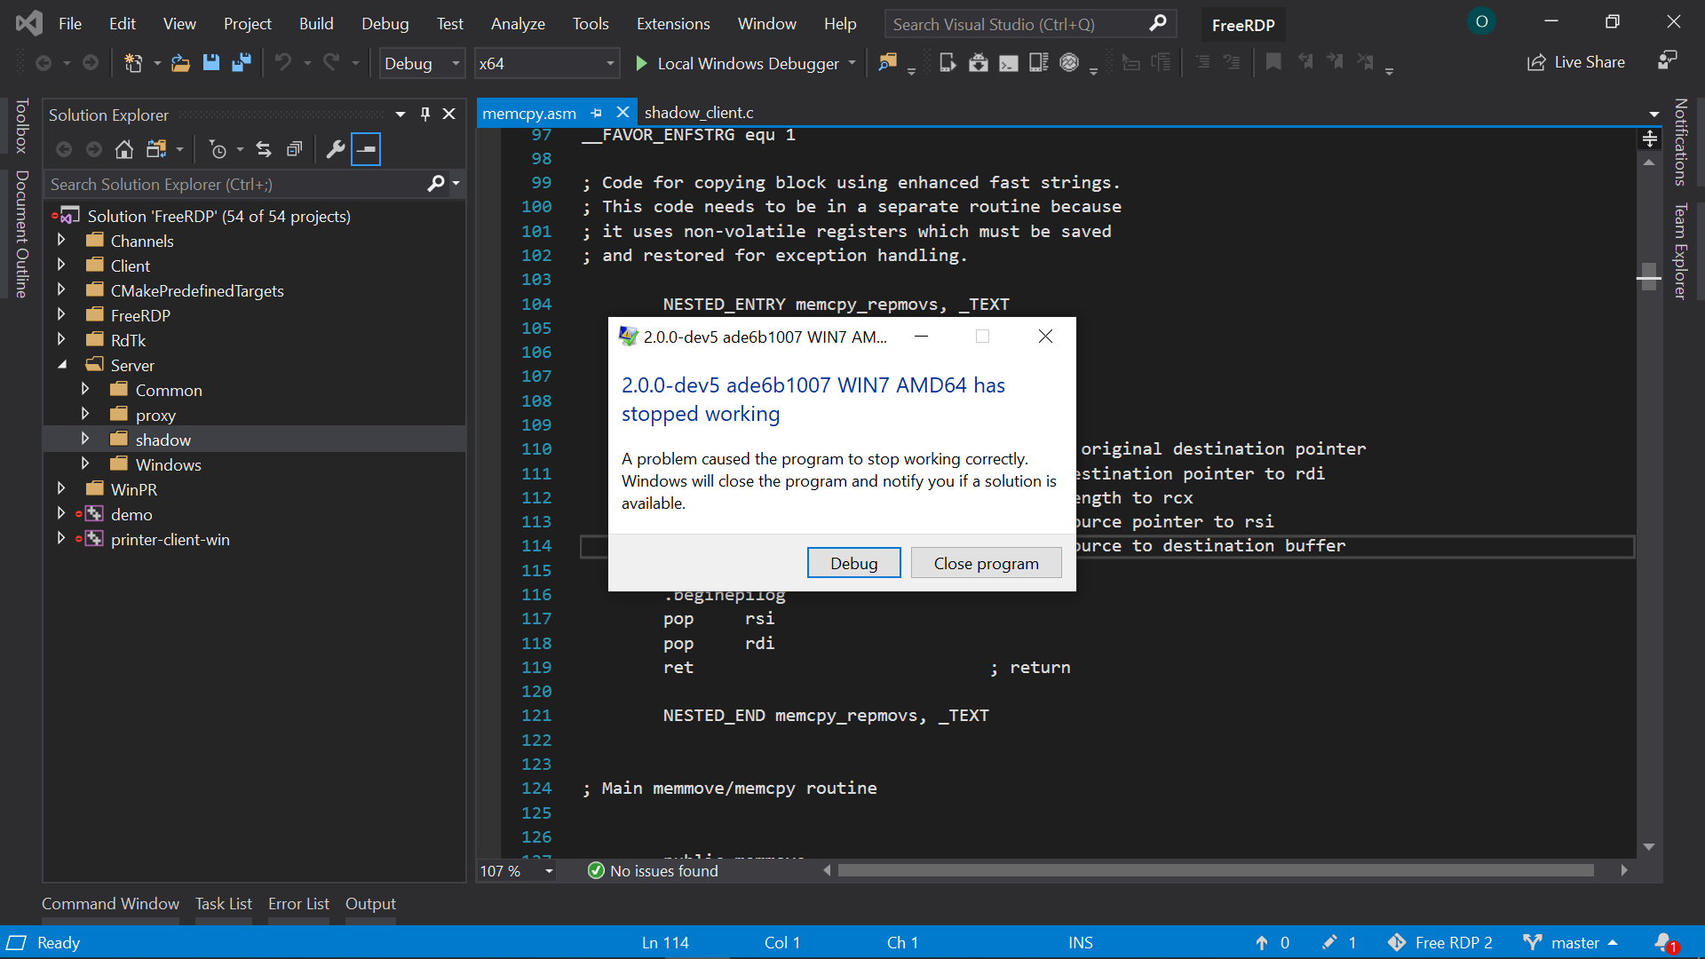Toggle Preview Selected Items in Solution Explorer

click(x=366, y=149)
